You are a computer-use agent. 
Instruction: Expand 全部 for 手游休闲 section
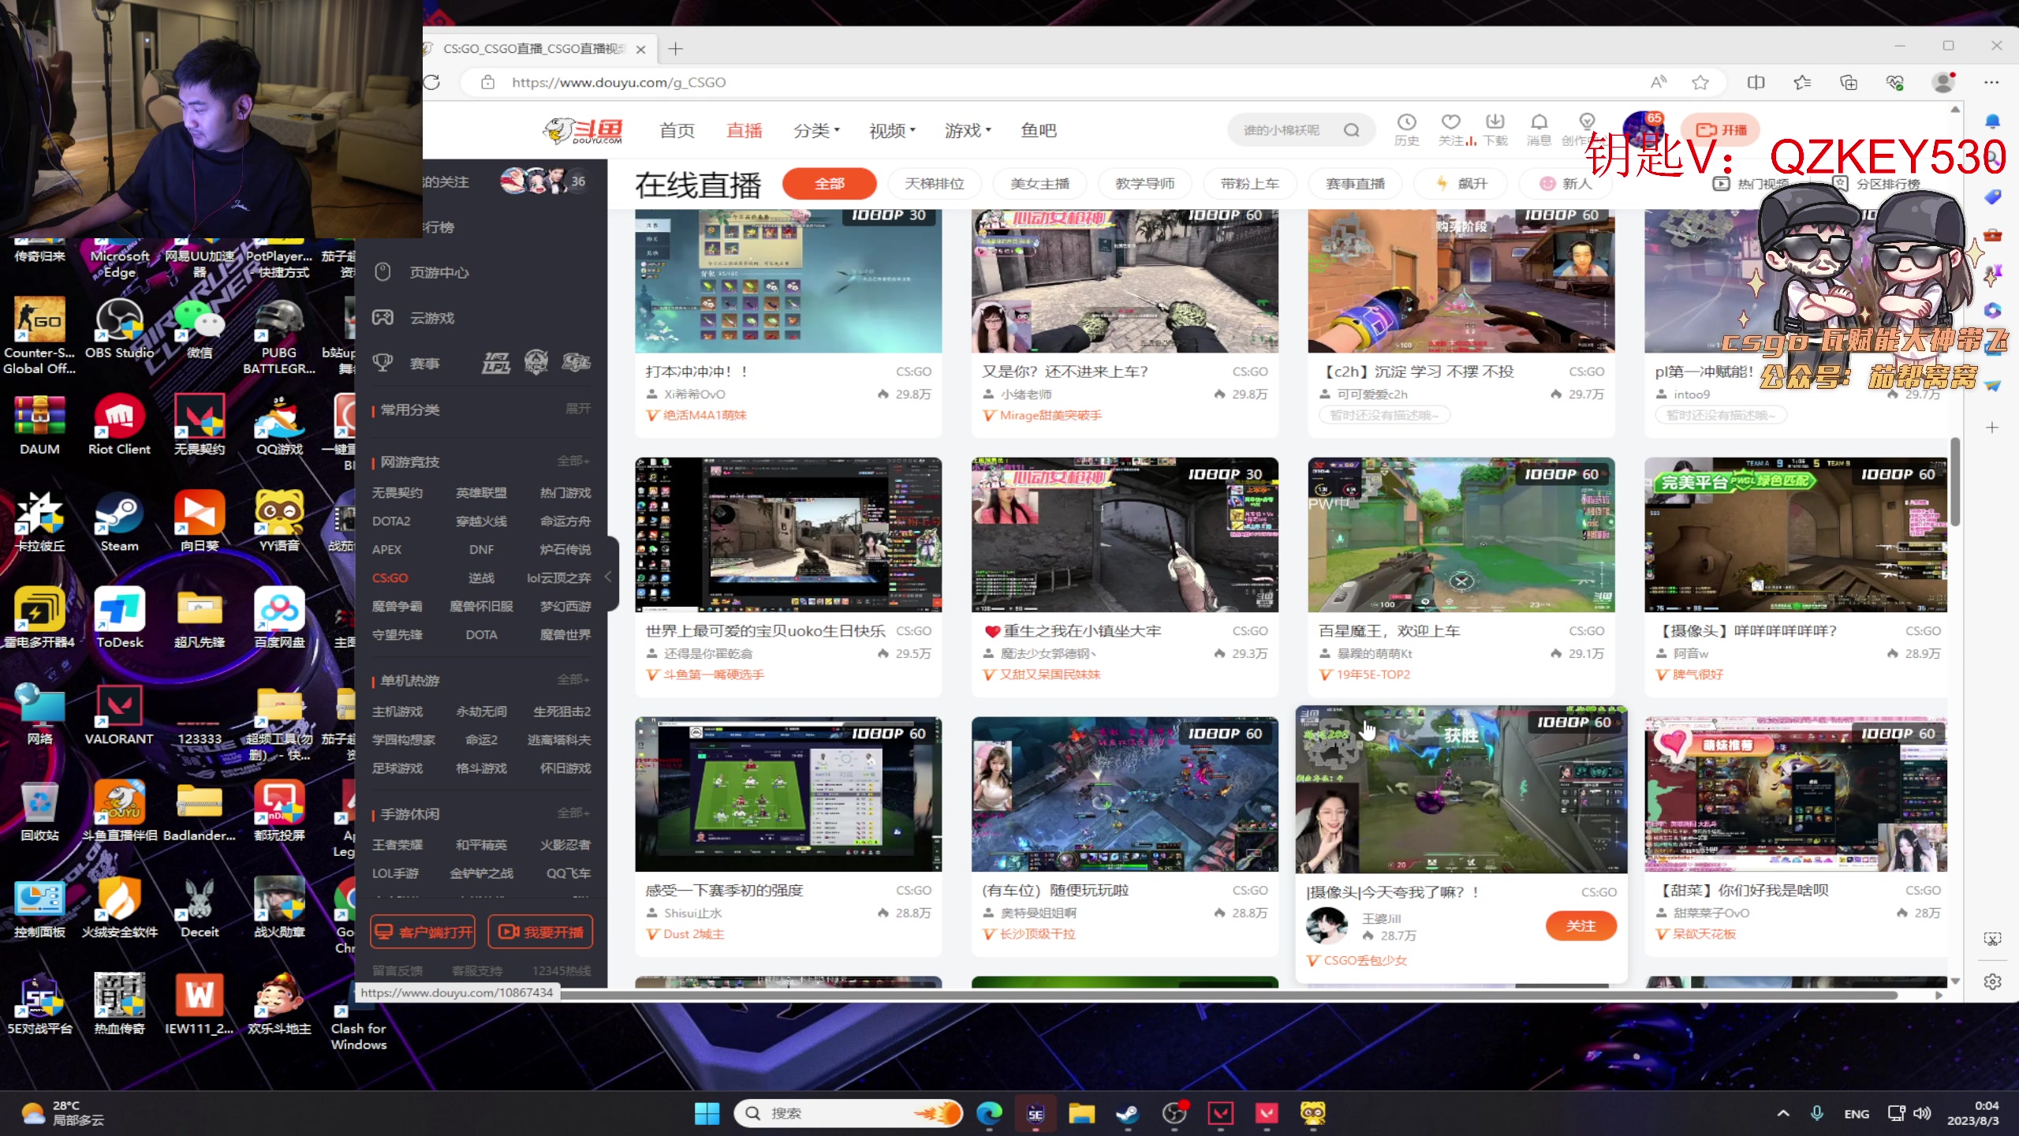573,813
